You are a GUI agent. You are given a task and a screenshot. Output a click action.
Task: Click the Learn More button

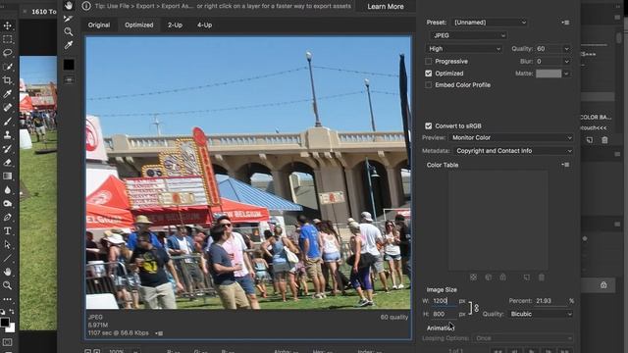click(386, 7)
